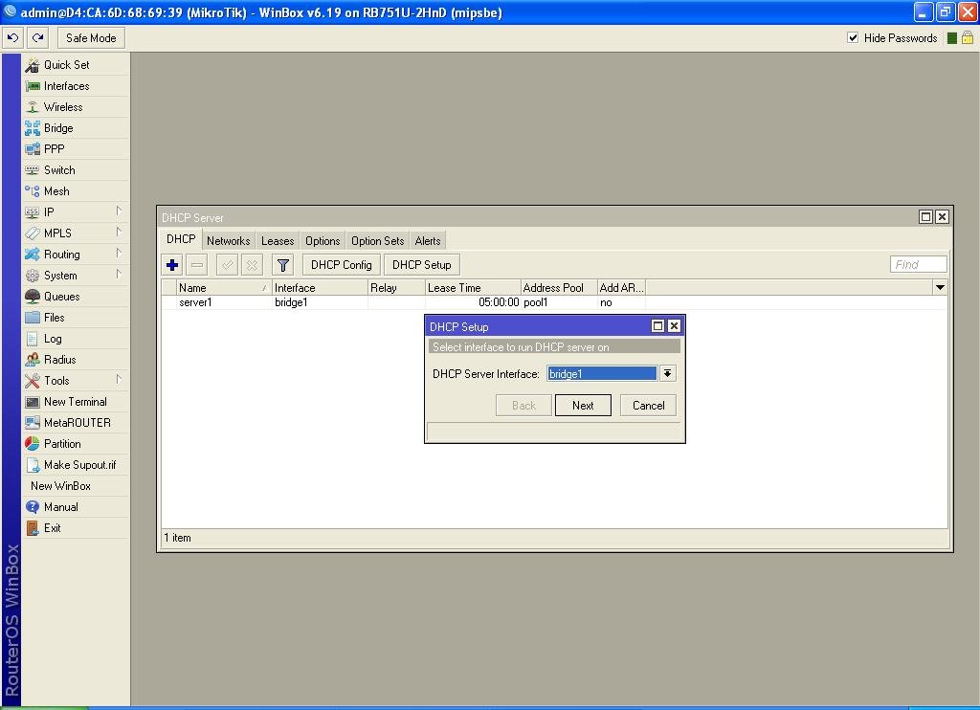Click the Undo arrow in toolbar
The image size is (980, 710).
[12, 38]
